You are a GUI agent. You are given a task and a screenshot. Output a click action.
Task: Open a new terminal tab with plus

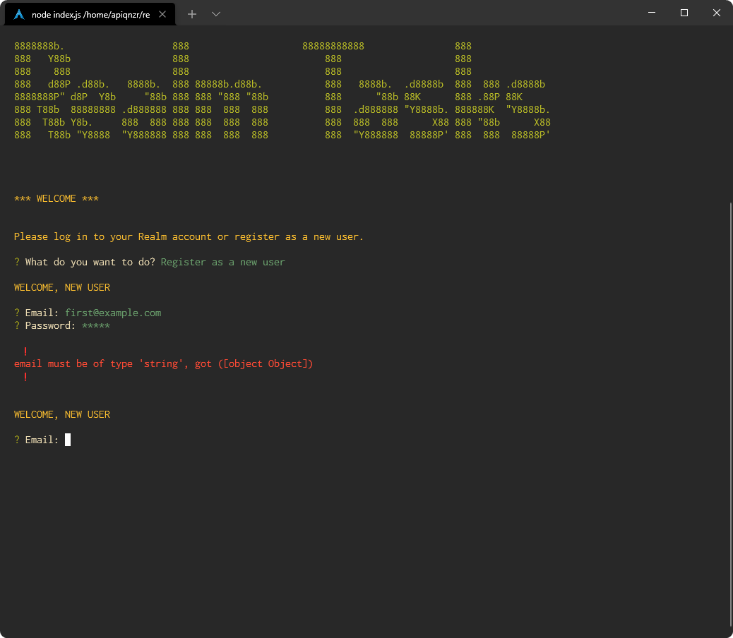coord(191,15)
